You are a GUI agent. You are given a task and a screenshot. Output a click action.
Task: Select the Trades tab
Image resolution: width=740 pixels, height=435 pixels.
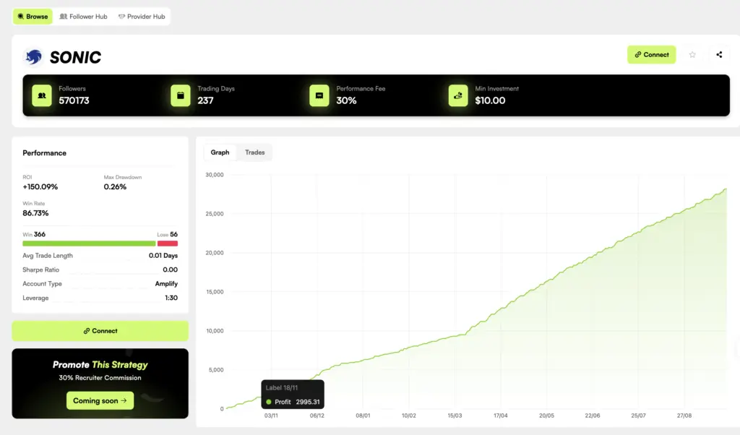click(x=255, y=152)
